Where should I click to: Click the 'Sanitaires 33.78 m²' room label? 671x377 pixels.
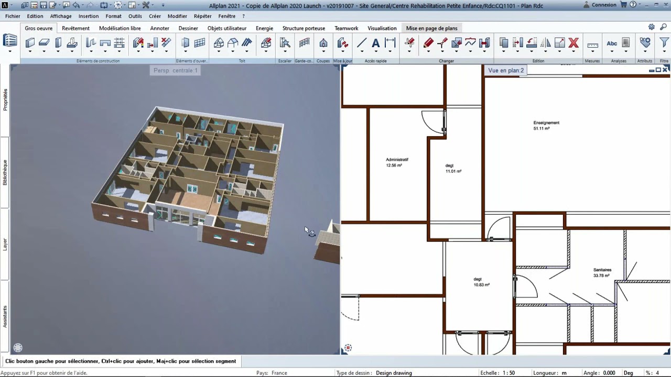[602, 273]
